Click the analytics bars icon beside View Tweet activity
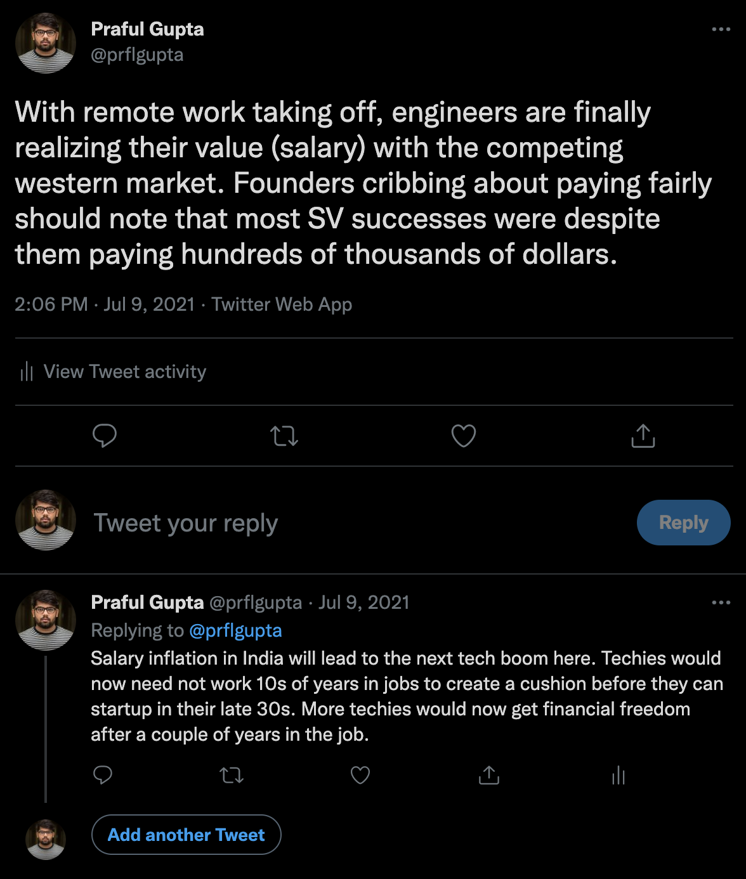Viewport: 746px width, 879px height. (27, 372)
